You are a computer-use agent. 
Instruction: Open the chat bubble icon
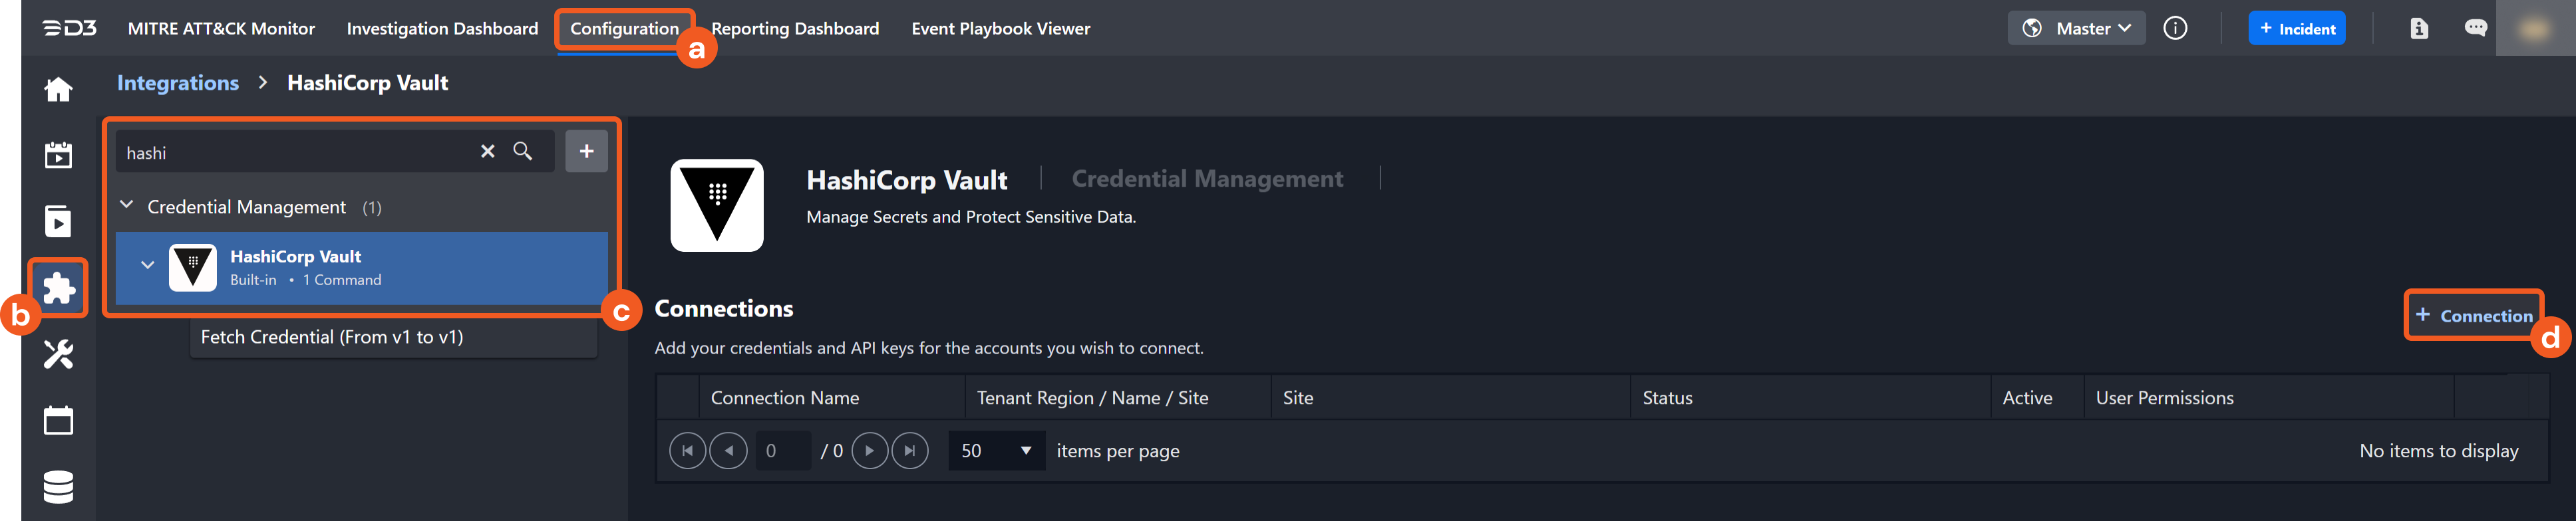[x=2475, y=28]
